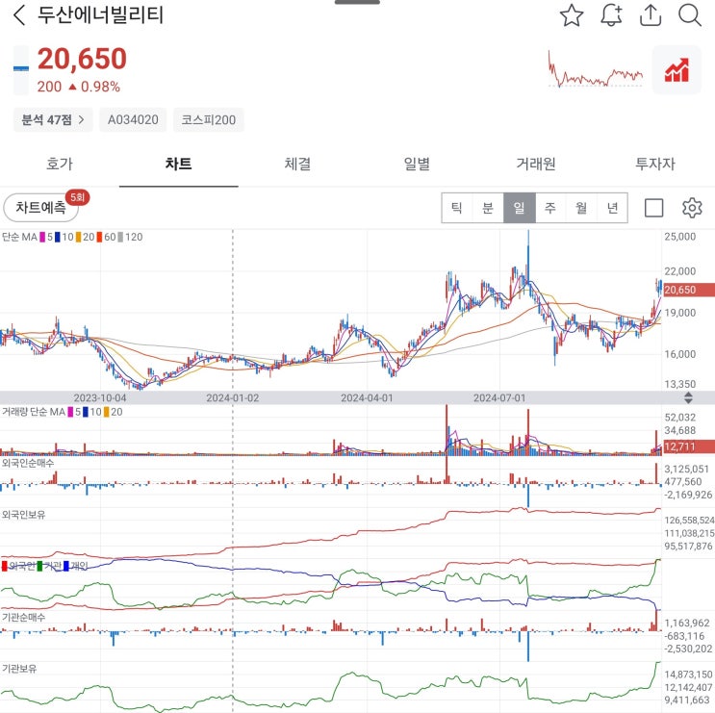Click the 개인 blue legend swatch
This screenshot has width=715, height=713.
pos(66,566)
